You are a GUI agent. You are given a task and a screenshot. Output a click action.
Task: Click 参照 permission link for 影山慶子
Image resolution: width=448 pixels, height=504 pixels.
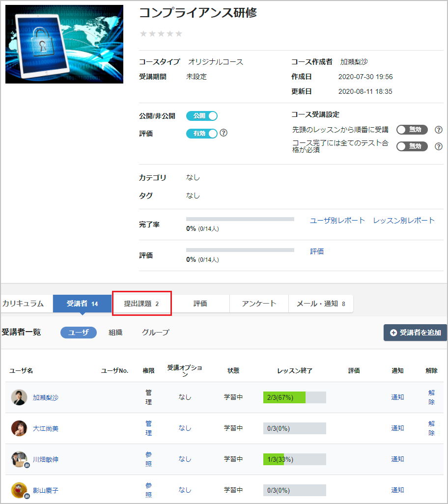(x=148, y=490)
